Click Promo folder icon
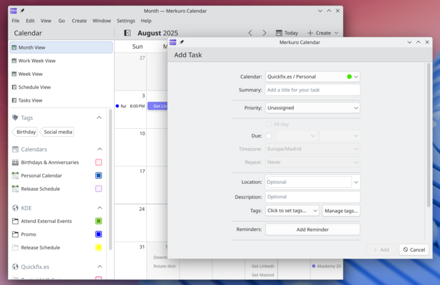440x285 pixels. point(15,234)
